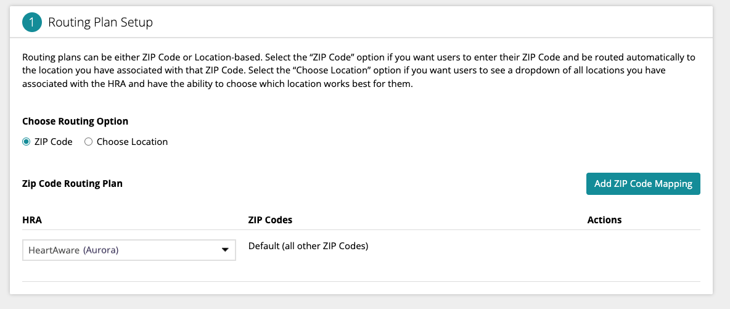Click the step 1 circle badge
The height and width of the screenshot is (309, 730).
point(31,23)
